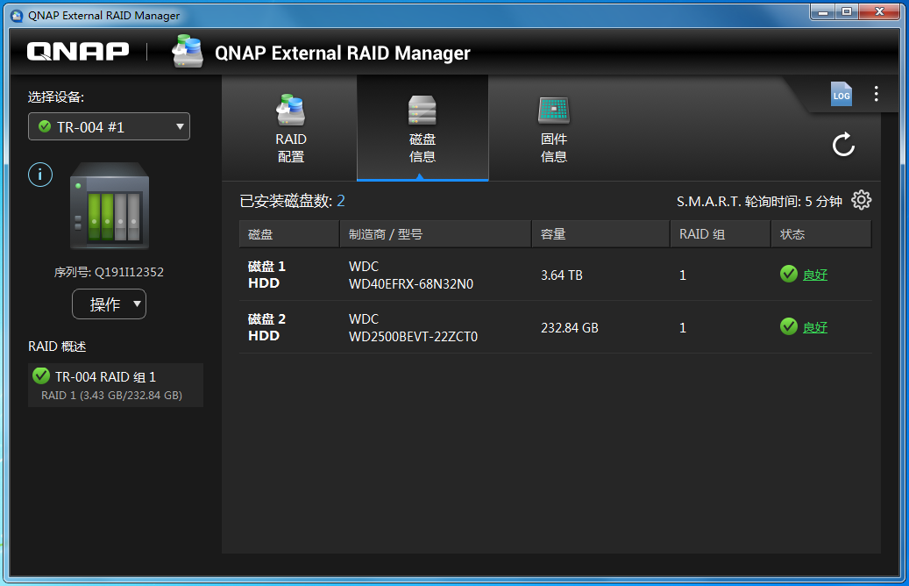This screenshot has height=586, width=909.
Task: Click the 3.64 TB capacity cell
Action: 562,275
